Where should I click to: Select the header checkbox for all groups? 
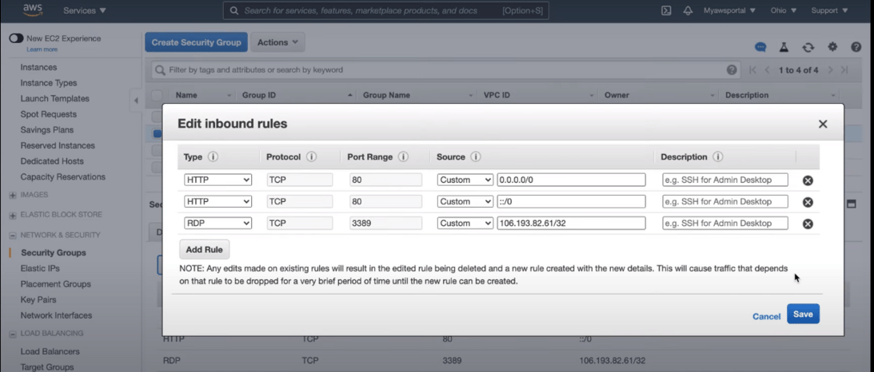(x=157, y=96)
